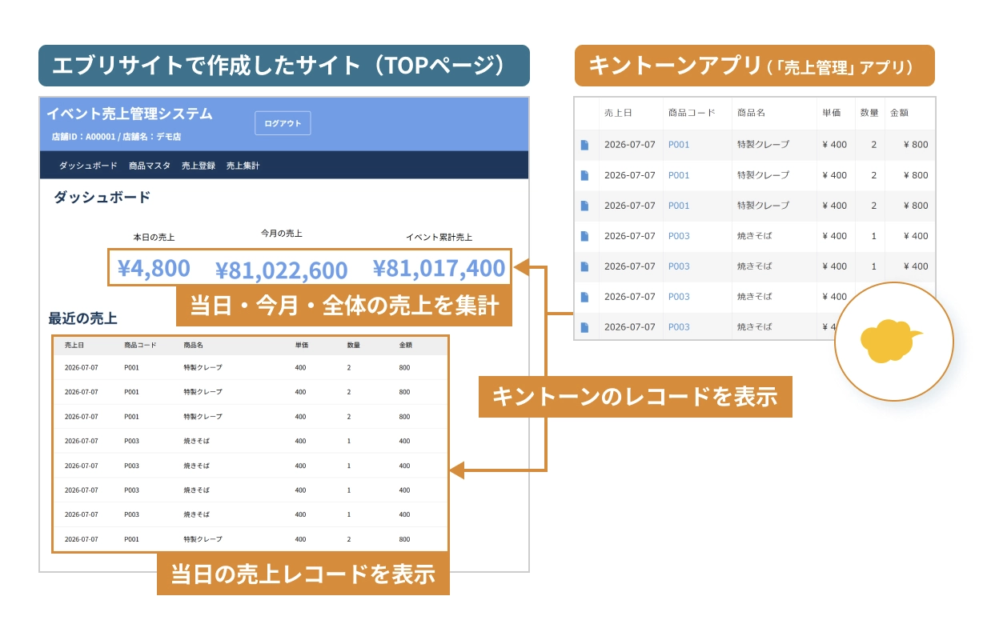
Task: Click the 商品名 header in the site's recent sales table
Action: [x=193, y=346]
